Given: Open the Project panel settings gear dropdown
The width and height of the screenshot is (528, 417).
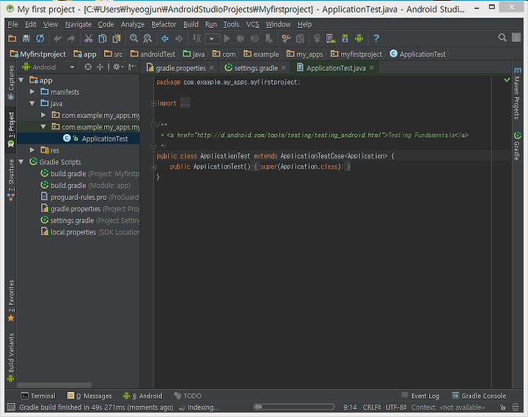Looking at the screenshot, I should click(x=118, y=67).
